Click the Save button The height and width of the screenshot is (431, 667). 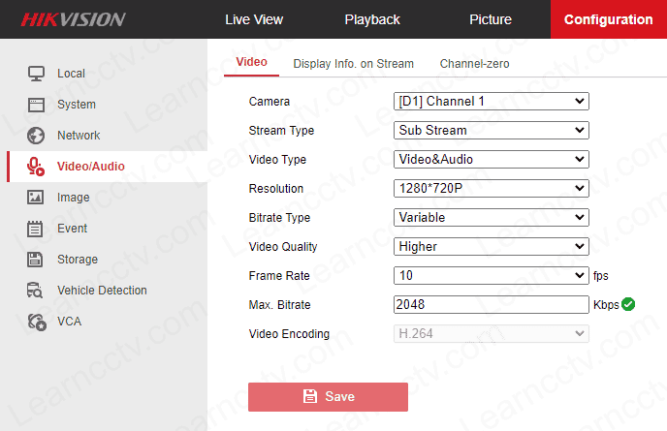click(x=328, y=396)
